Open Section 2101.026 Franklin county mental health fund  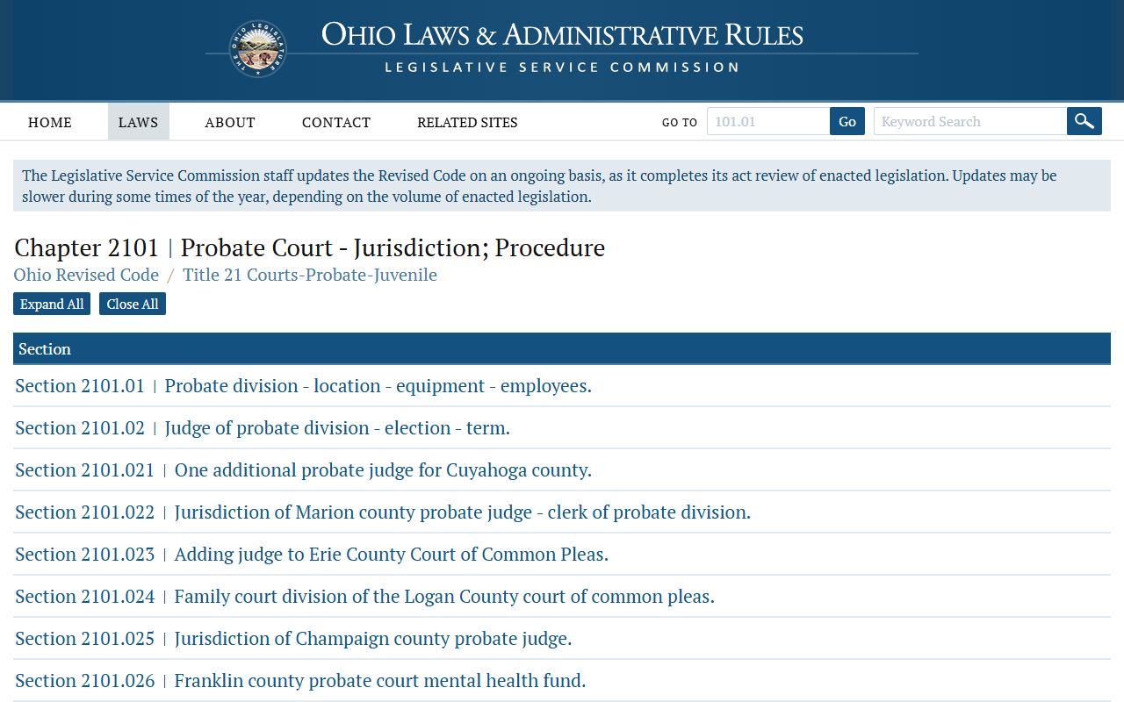point(300,681)
